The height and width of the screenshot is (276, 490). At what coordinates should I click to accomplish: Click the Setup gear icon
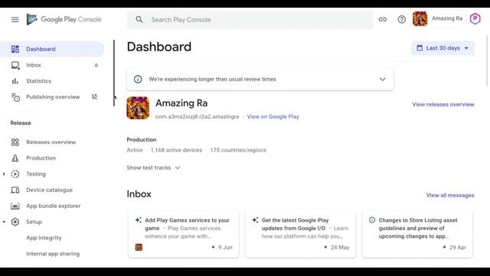[15, 222]
